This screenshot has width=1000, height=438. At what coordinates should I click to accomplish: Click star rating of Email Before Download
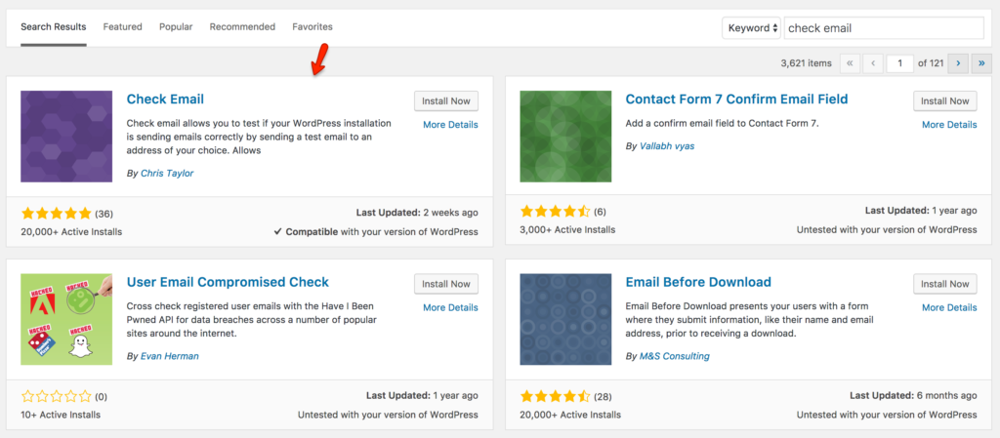(x=556, y=397)
